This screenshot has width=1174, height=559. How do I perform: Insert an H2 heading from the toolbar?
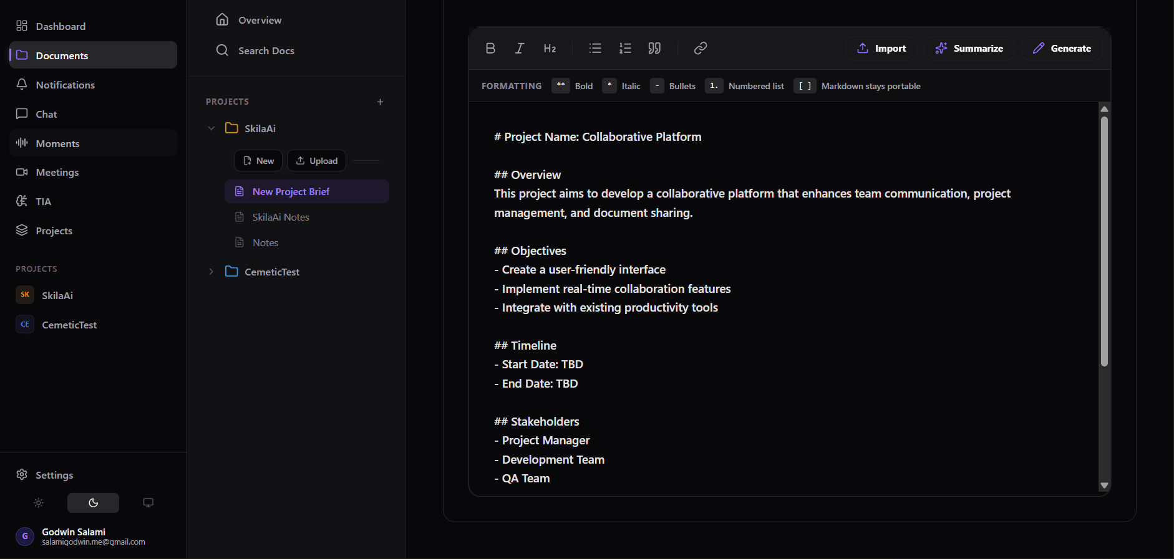[550, 49]
